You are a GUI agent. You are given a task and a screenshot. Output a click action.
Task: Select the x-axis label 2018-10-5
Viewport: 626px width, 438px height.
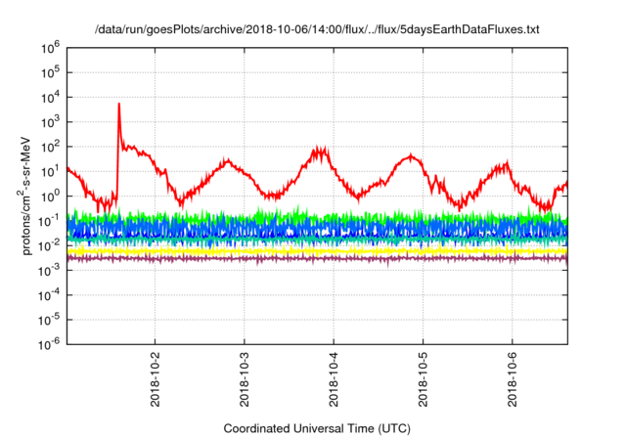click(424, 379)
